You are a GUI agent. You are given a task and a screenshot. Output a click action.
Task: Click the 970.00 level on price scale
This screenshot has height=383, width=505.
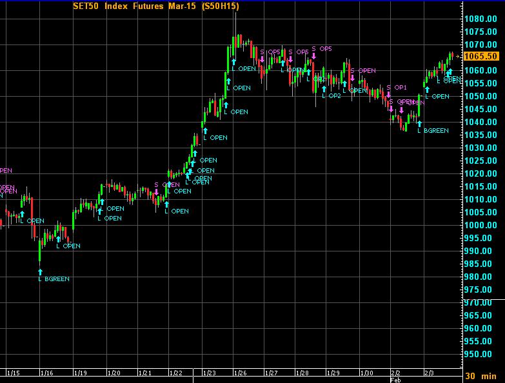(482, 302)
